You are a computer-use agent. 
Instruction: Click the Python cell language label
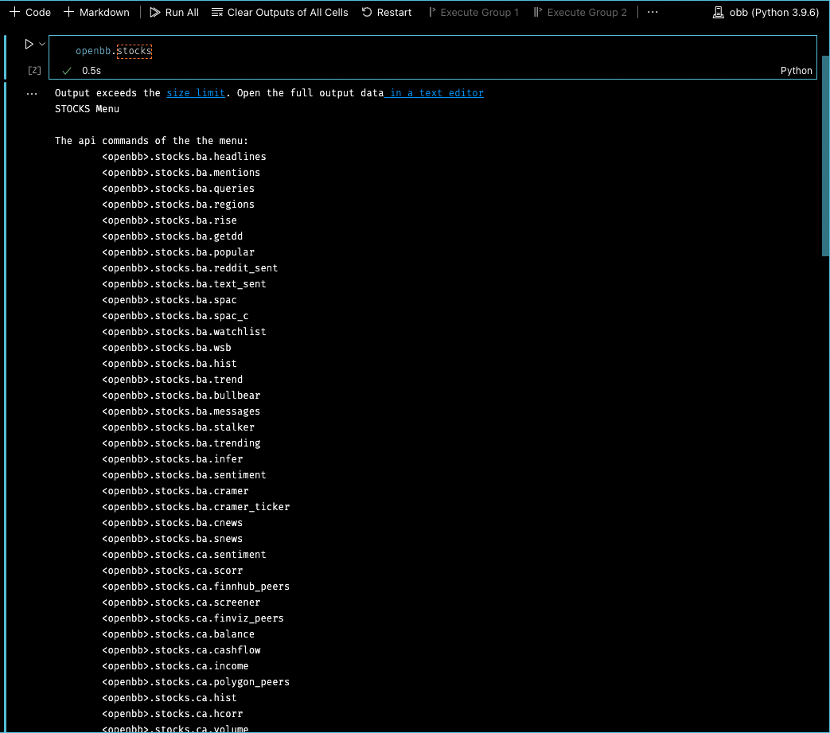click(796, 71)
